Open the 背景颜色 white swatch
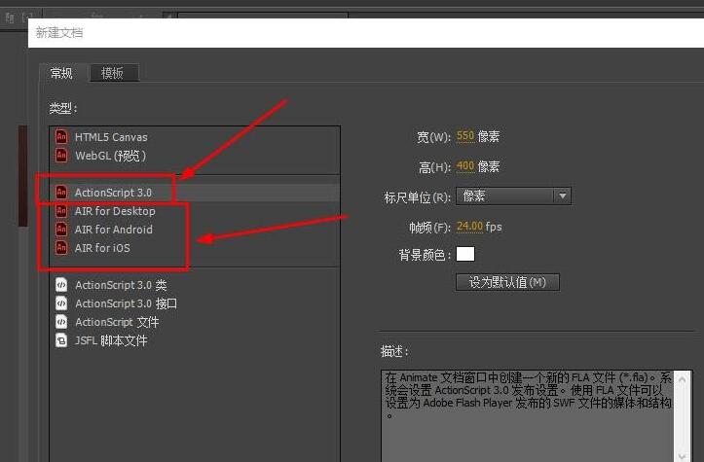The height and width of the screenshot is (462, 704). coord(465,254)
